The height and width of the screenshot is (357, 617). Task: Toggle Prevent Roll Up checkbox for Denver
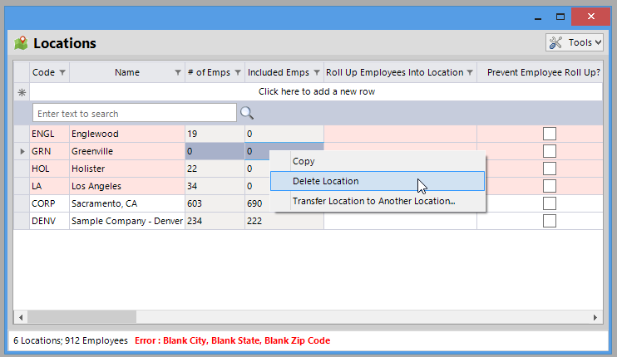point(550,221)
